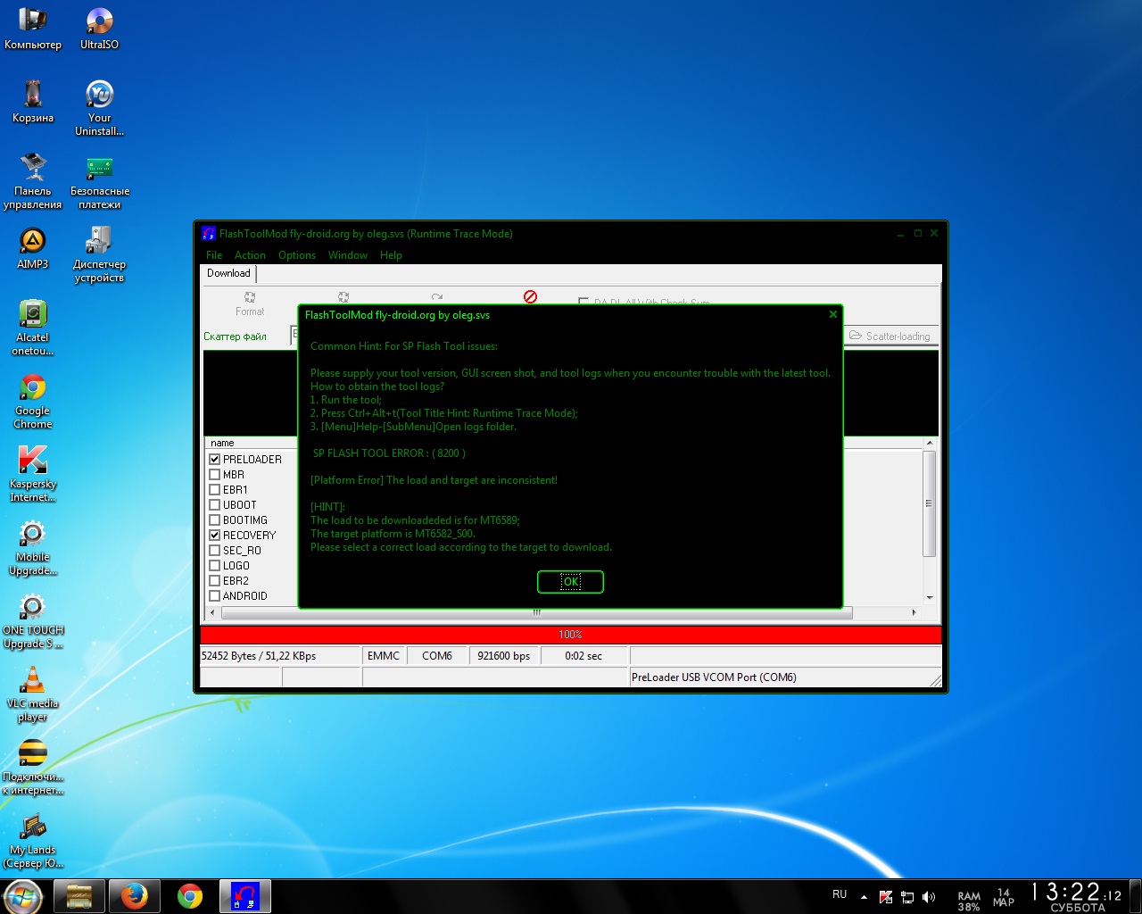Open Scatter-loading file button

[x=890, y=337]
